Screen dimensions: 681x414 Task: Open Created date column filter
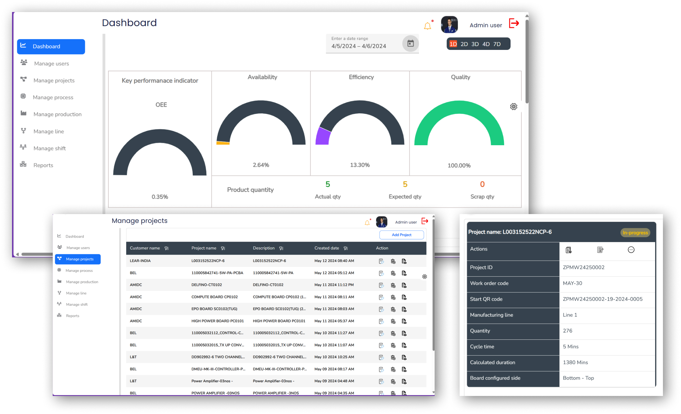tap(346, 248)
